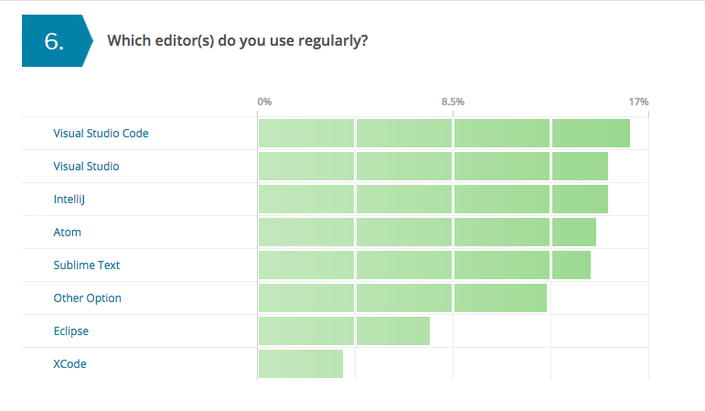This screenshot has height=411, width=705.
Task: Click the XCode result bar
Action: click(x=301, y=364)
